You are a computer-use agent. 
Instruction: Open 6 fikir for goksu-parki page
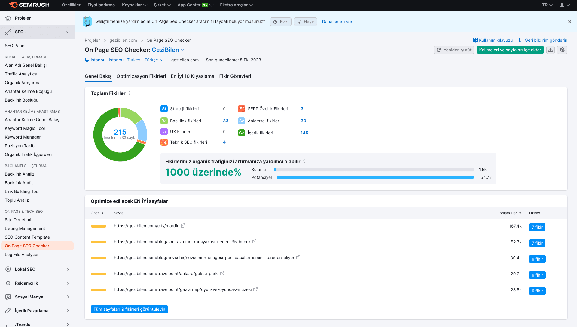point(537,275)
